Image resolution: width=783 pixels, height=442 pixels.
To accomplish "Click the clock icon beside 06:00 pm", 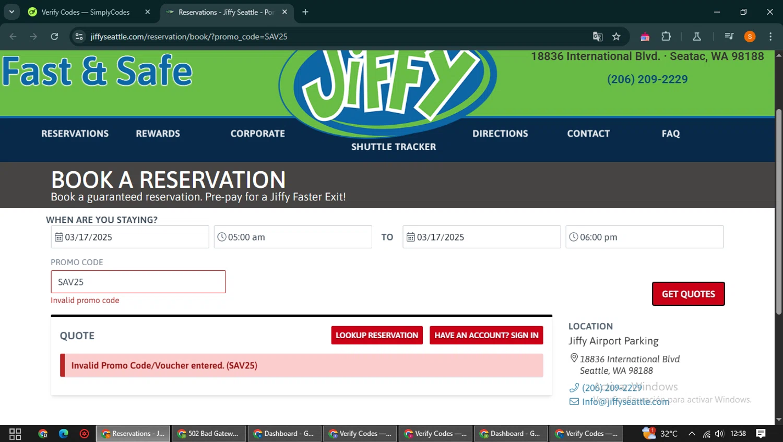I will (x=574, y=237).
